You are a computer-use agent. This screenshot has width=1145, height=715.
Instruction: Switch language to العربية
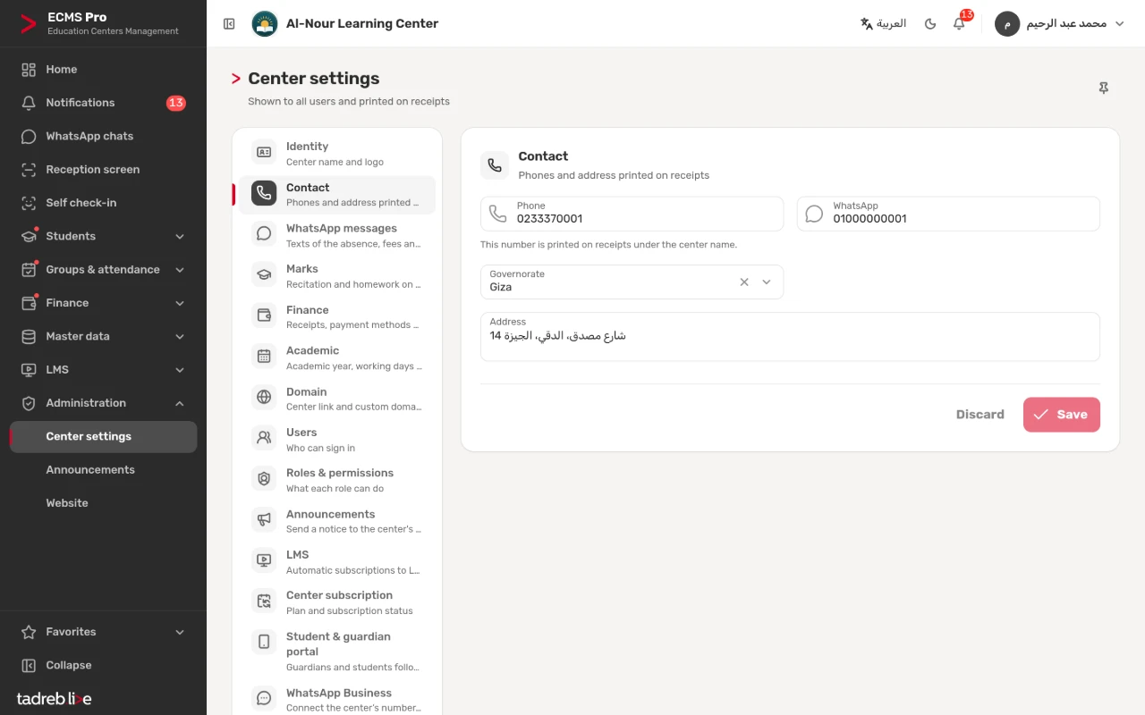[883, 24]
